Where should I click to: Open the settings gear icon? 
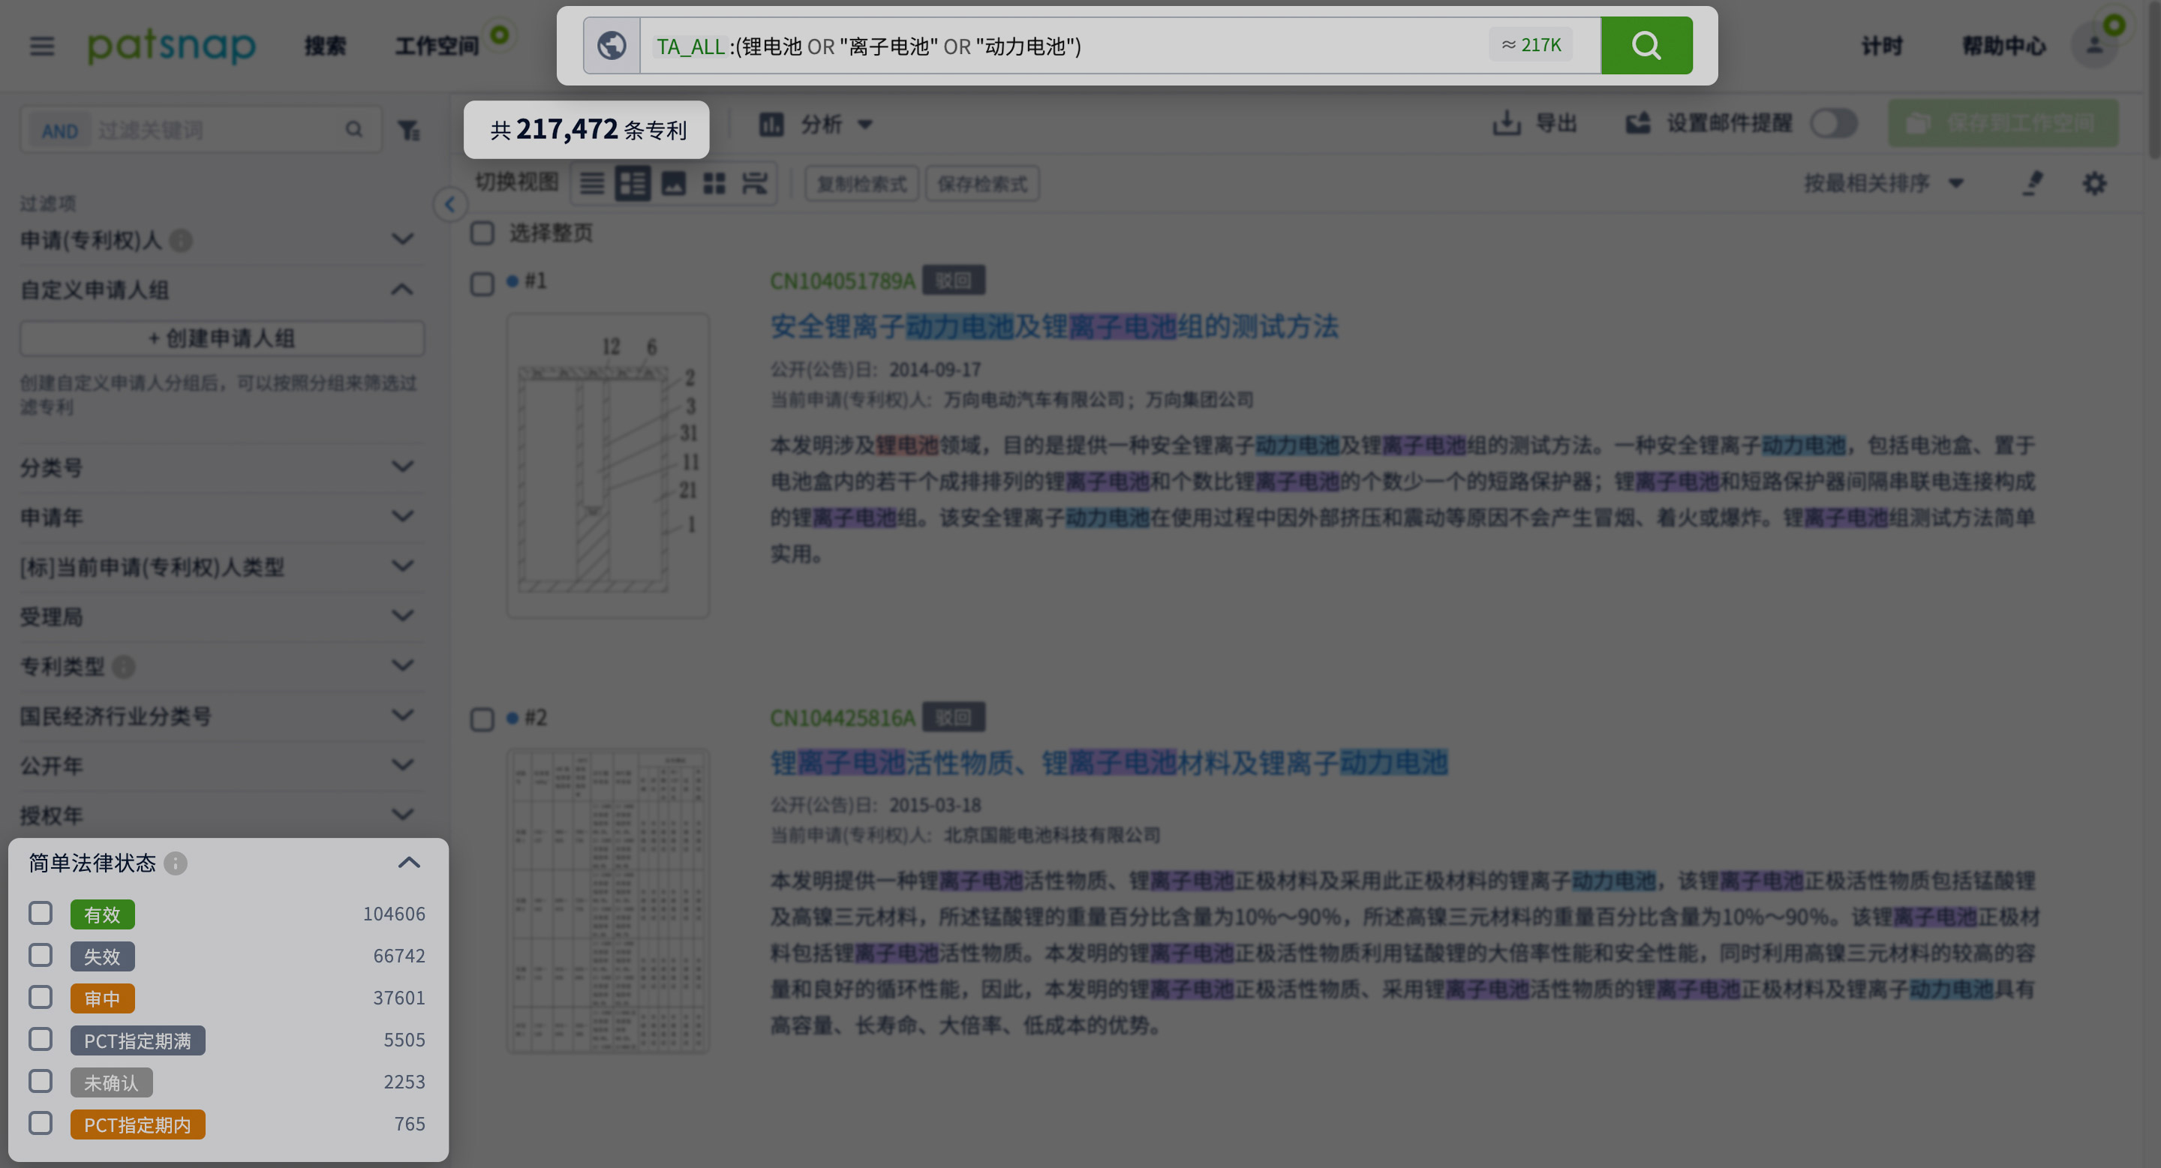coord(2095,183)
